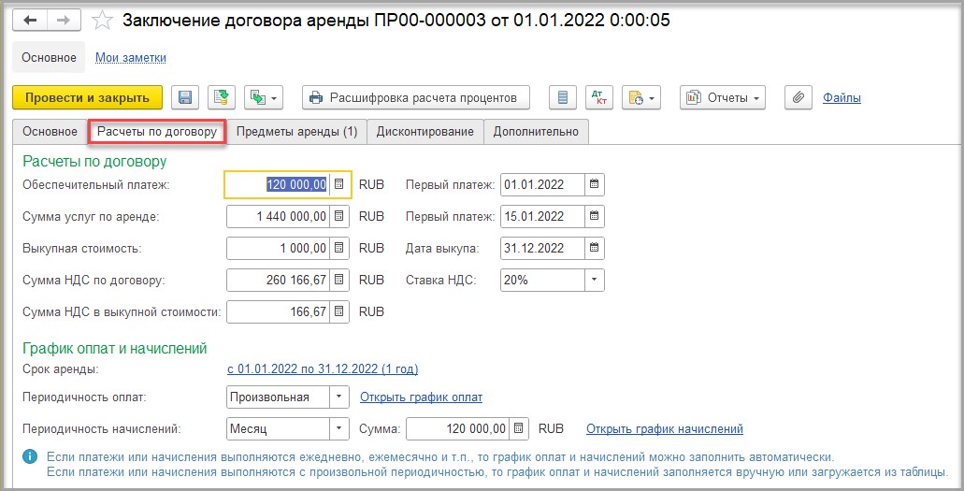Click Сумма НДС в выкупной стоимости field

coord(278,312)
